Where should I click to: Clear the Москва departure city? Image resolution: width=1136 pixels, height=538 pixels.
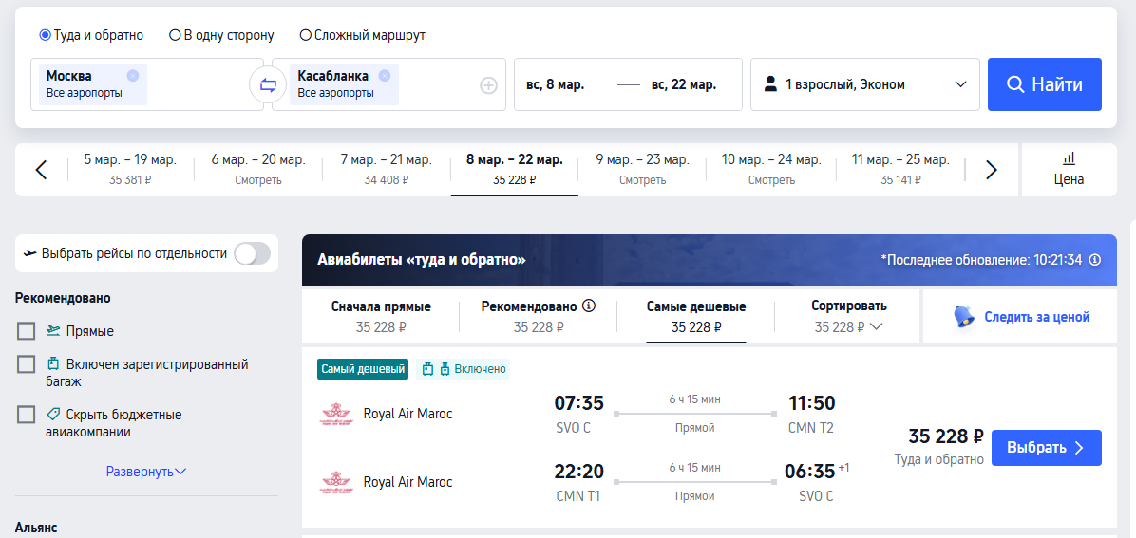pos(133,75)
